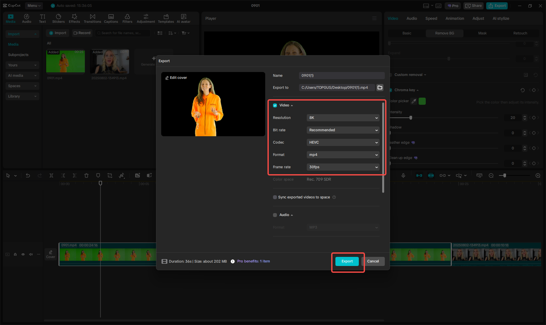Image resolution: width=546 pixels, height=325 pixels.
Task: Select the Transitions tool
Action: [92, 18]
